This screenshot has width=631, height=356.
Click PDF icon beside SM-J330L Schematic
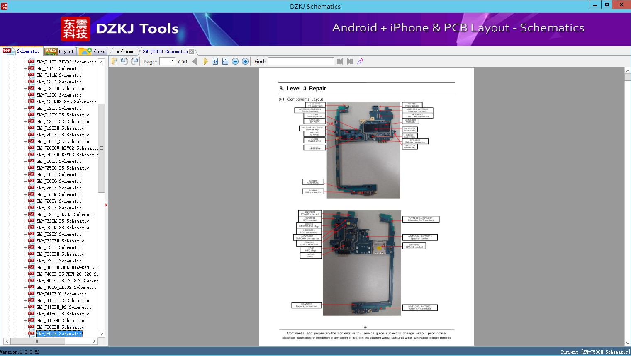pos(31,261)
